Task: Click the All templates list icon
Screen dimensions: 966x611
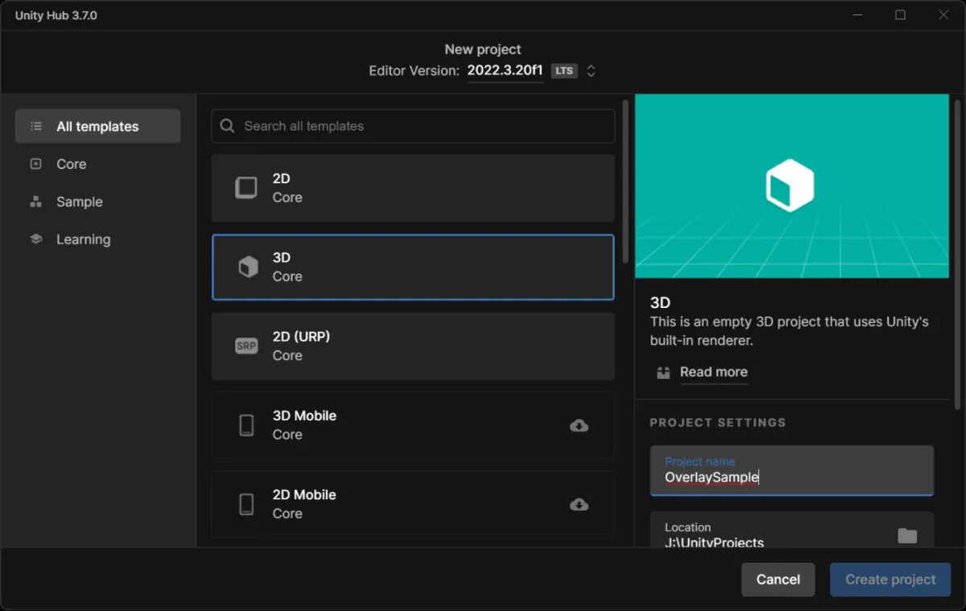Action: (35, 126)
